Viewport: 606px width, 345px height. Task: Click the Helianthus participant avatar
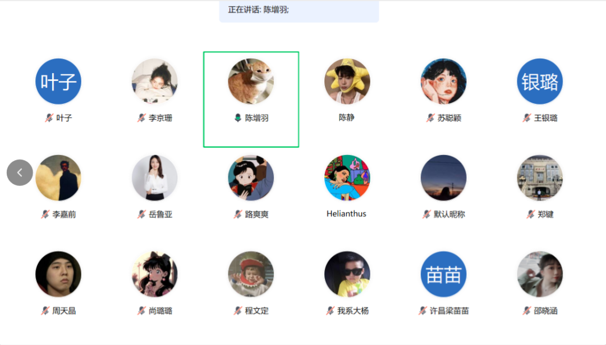(347, 178)
